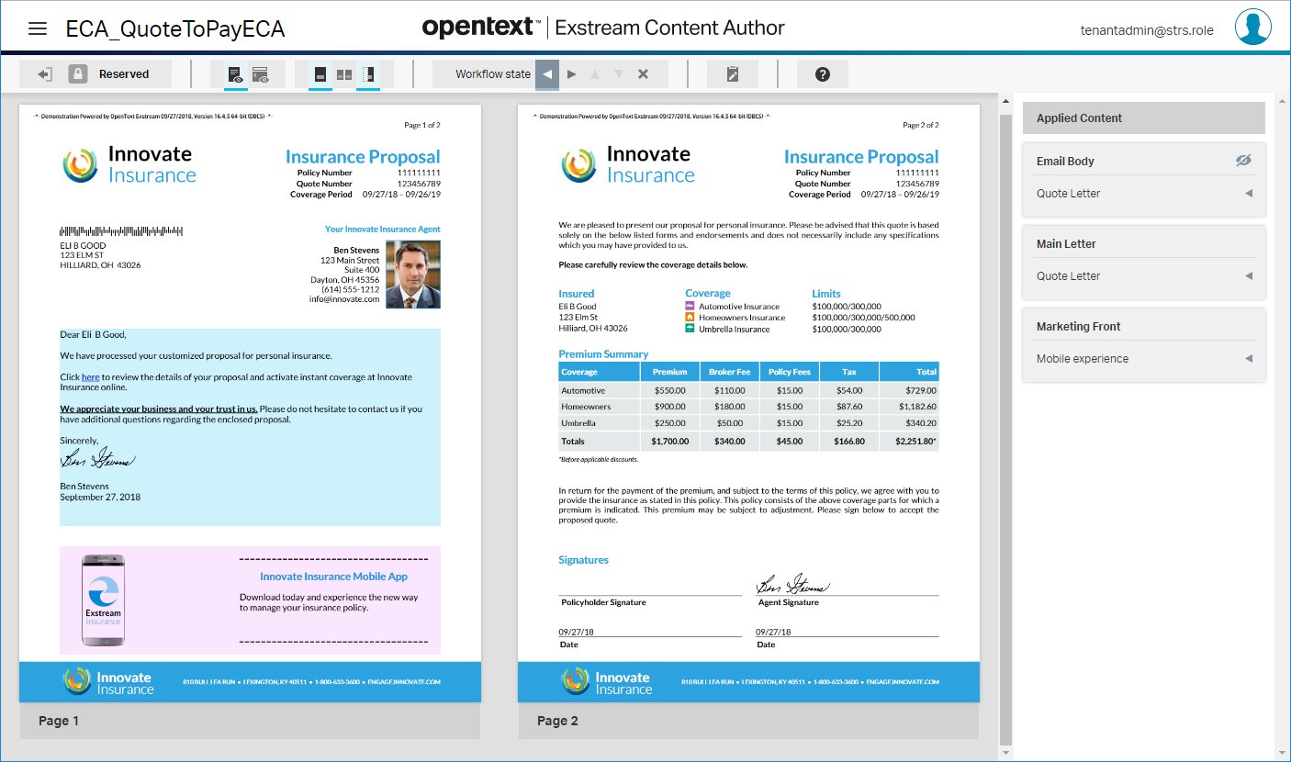Open the clipboard edit notes icon
This screenshot has width=1291, height=762.
732,74
